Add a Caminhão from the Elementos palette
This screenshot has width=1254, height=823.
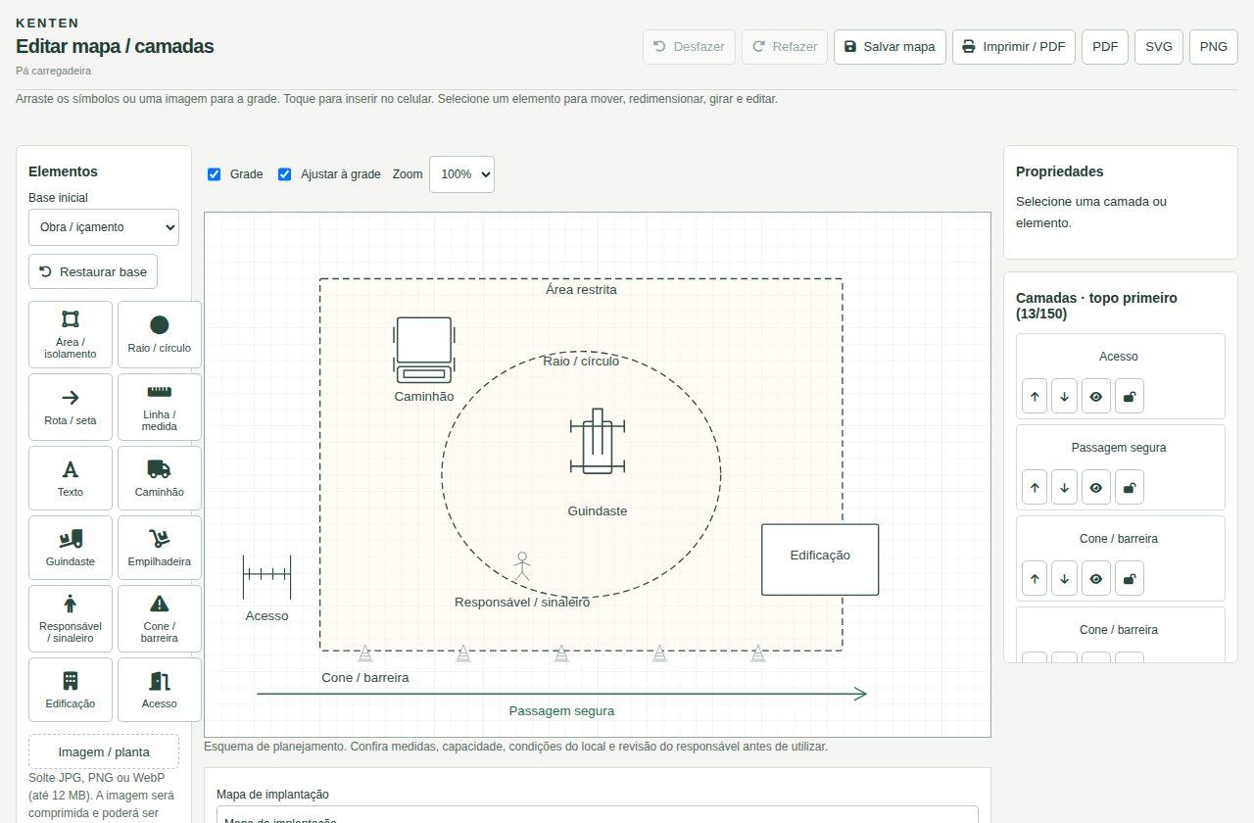click(x=160, y=478)
